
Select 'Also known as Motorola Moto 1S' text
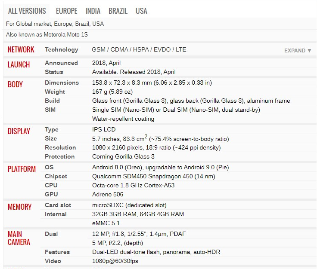47,35
